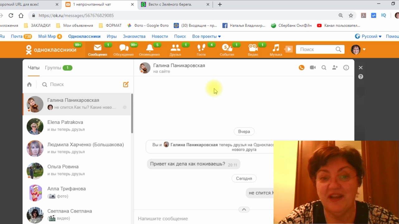Image resolution: width=399 pixels, height=224 pixels.
Task: Open the help question mark icon
Action: coord(361,77)
